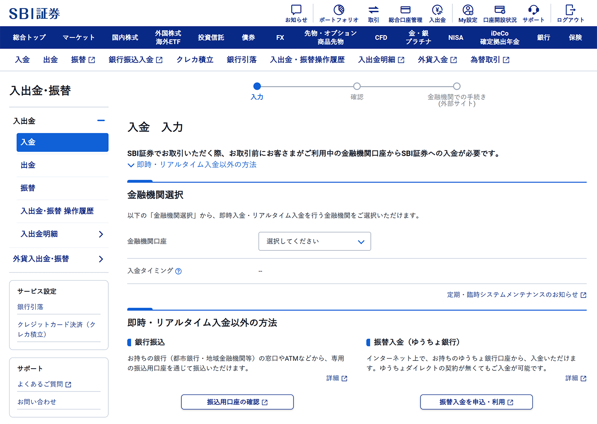Image resolution: width=597 pixels, height=424 pixels.
Task: Select 入金 in the sub navigation bar
Action: (22, 60)
